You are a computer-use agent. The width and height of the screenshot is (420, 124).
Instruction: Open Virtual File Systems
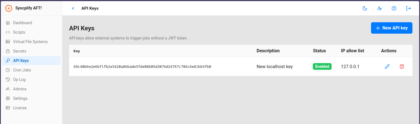(x=30, y=42)
